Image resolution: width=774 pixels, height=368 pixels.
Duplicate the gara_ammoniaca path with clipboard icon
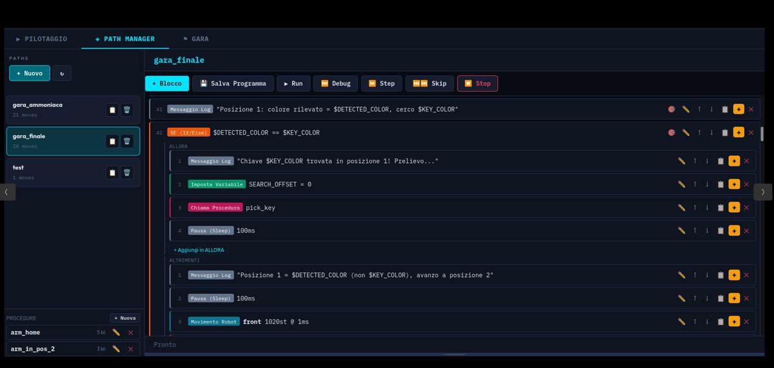pyautogui.click(x=112, y=110)
